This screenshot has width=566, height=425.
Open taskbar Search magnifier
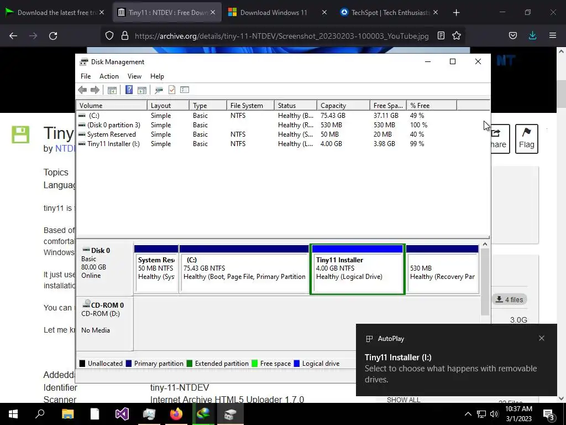(40, 414)
